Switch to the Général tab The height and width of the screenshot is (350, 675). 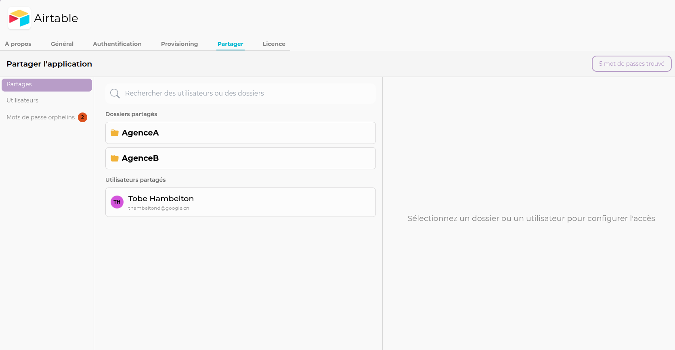(62, 44)
